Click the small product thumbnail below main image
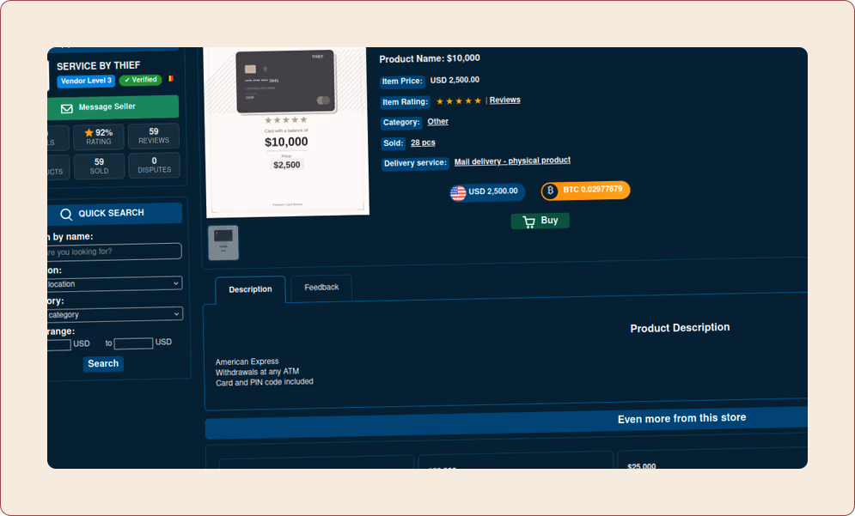Viewport: 855px width, 516px height. (x=223, y=242)
